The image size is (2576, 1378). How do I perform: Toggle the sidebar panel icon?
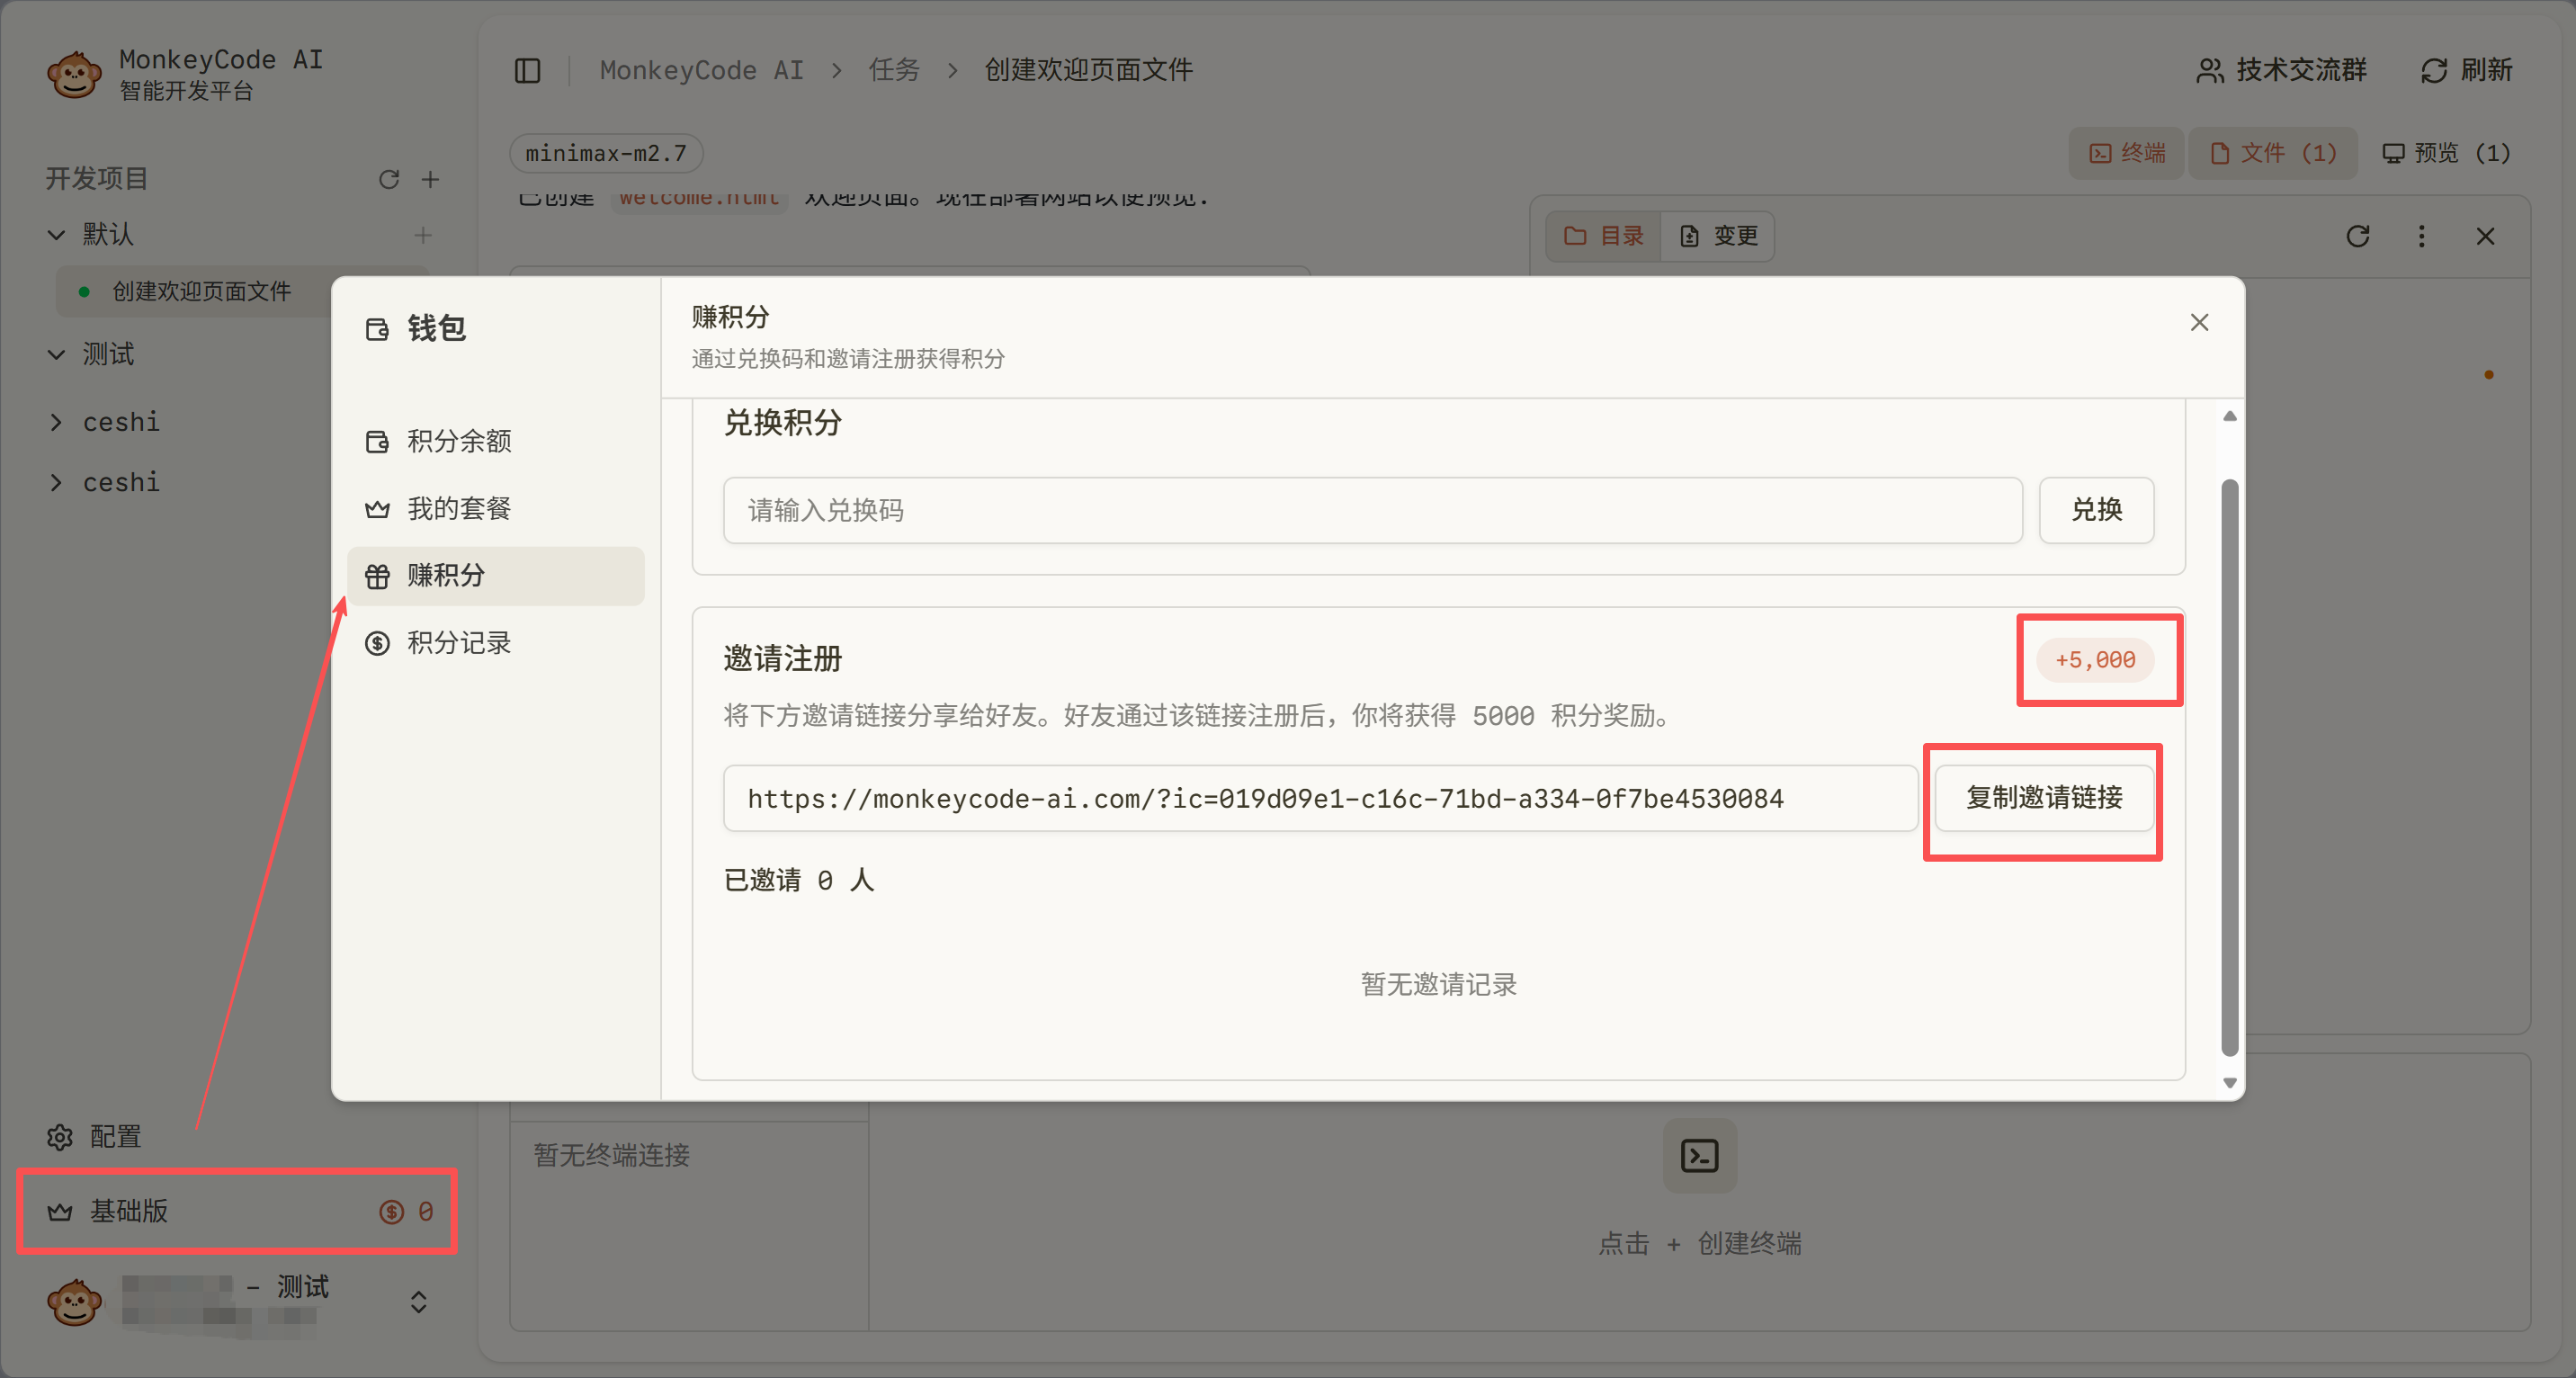coord(527,70)
